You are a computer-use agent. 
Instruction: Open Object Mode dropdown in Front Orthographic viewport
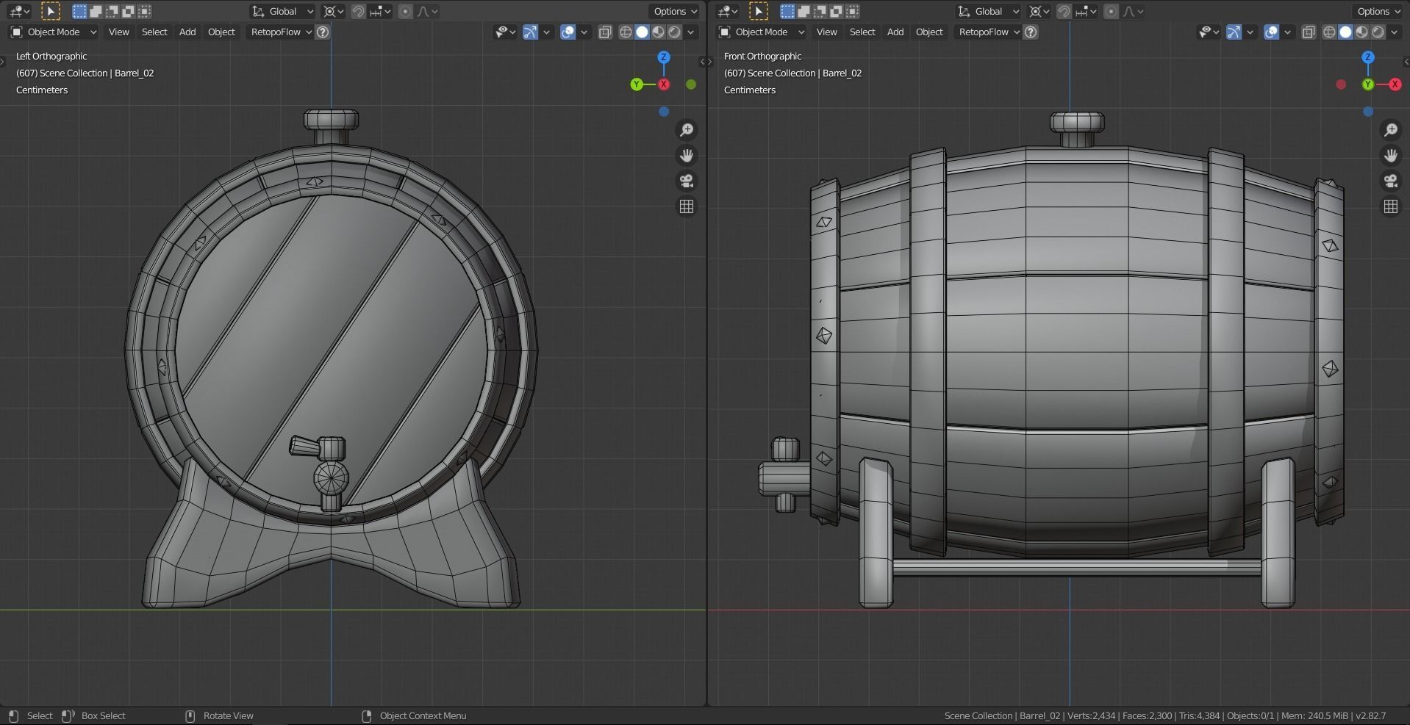pos(762,32)
